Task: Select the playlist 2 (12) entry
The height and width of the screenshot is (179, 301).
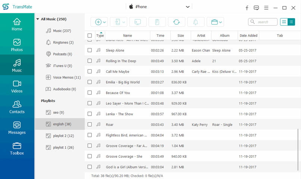Action: point(63,136)
